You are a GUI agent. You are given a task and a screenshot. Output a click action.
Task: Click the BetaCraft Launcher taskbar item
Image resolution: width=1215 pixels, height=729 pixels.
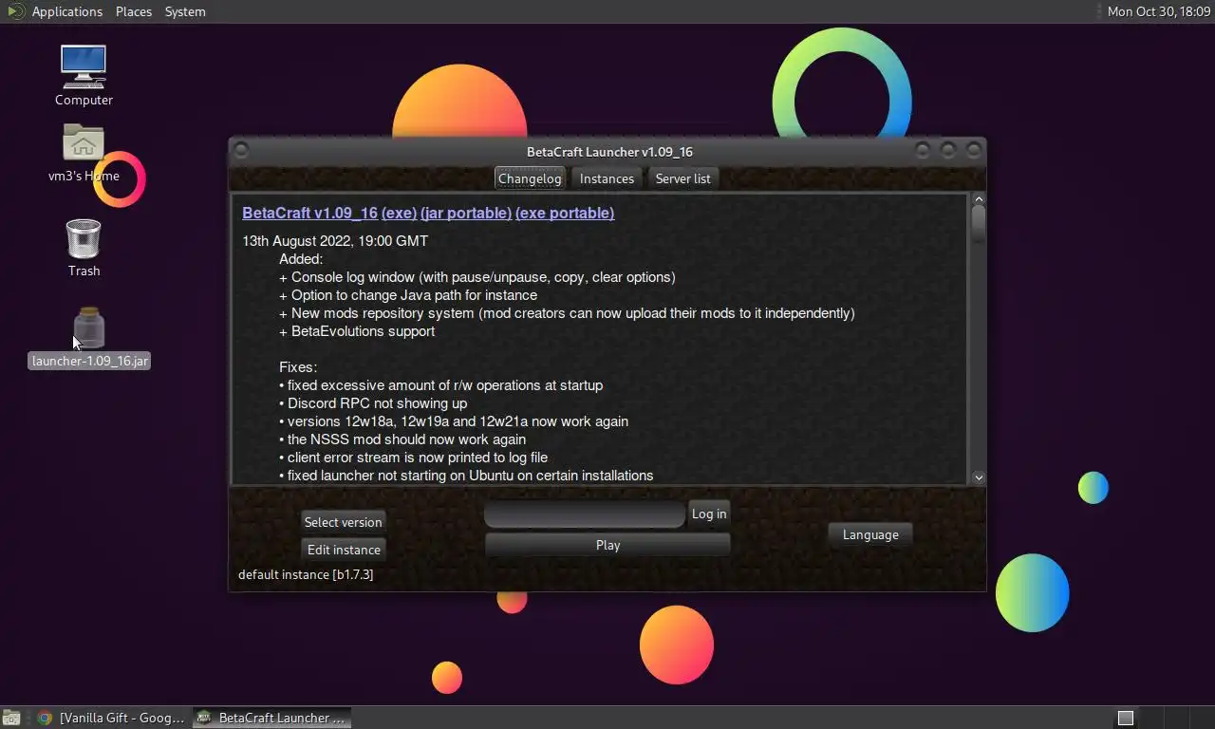point(272,718)
